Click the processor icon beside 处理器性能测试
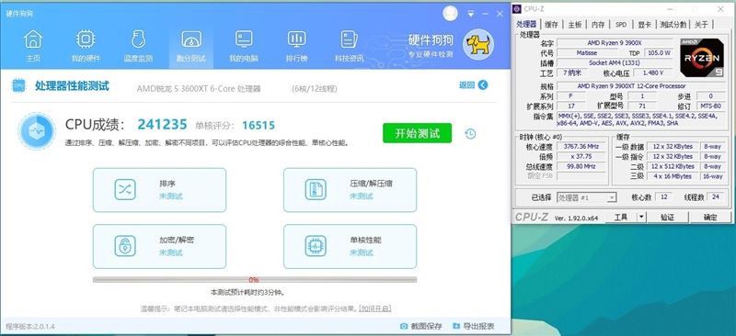Image resolution: width=736 pixels, height=336 pixels. tap(18, 85)
